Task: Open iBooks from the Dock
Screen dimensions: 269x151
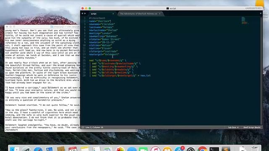Action: pyautogui.click(x=167, y=149)
